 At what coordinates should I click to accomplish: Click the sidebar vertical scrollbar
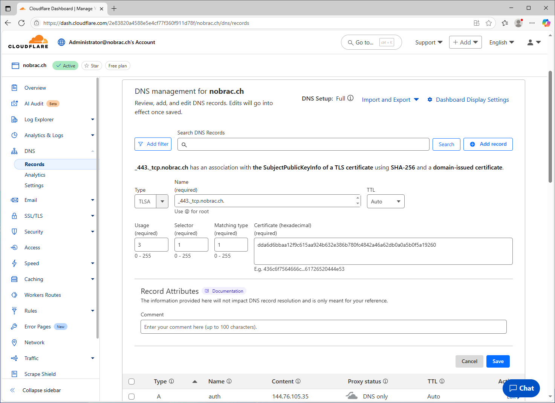coord(98,208)
